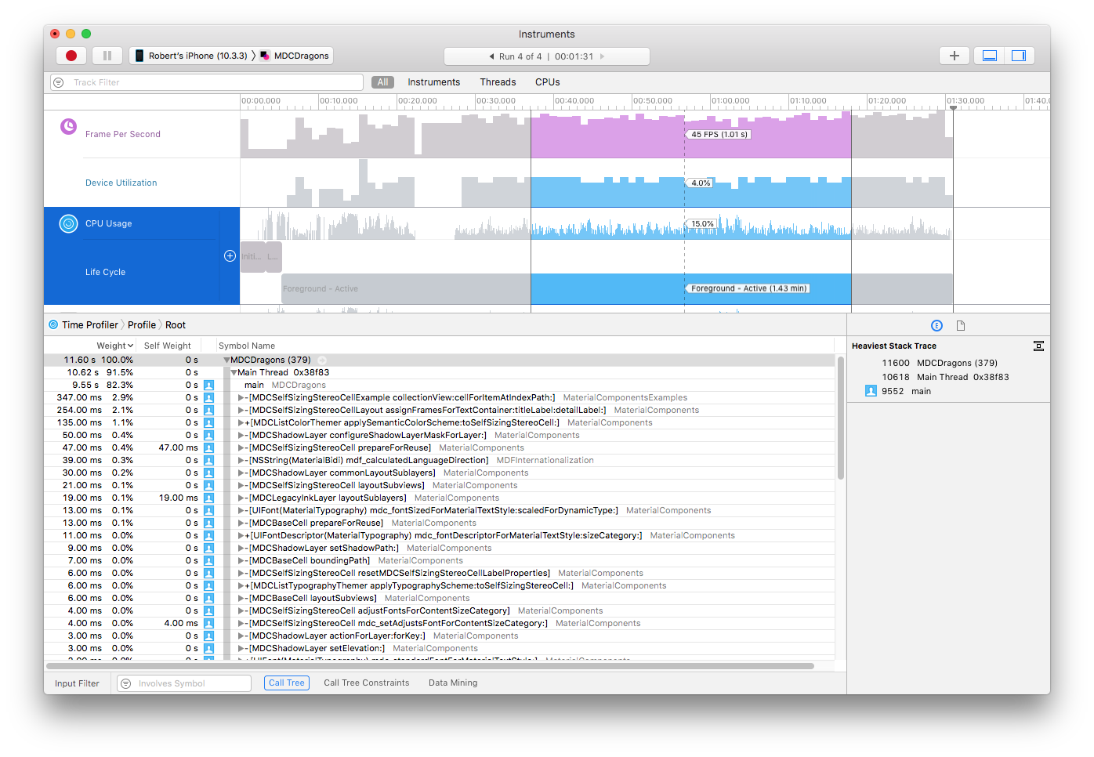Viewport: 1094px width, 757px height.
Task: Click the Symbol Name column header
Action: pyautogui.click(x=247, y=346)
